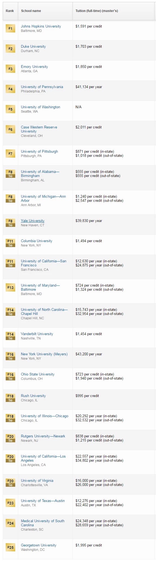Open the Johns Hopkins University link
This screenshot has height=562, width=156.
tap(41, 26)
